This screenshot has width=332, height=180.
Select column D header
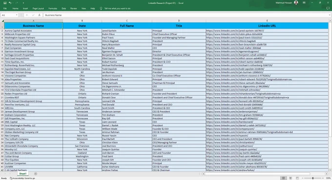(x=179, y=21)
